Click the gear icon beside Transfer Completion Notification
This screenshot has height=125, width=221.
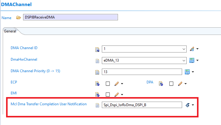[187, 105]
